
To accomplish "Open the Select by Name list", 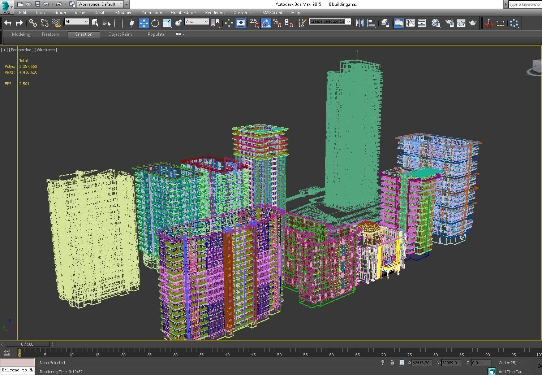I will (107, 23).
